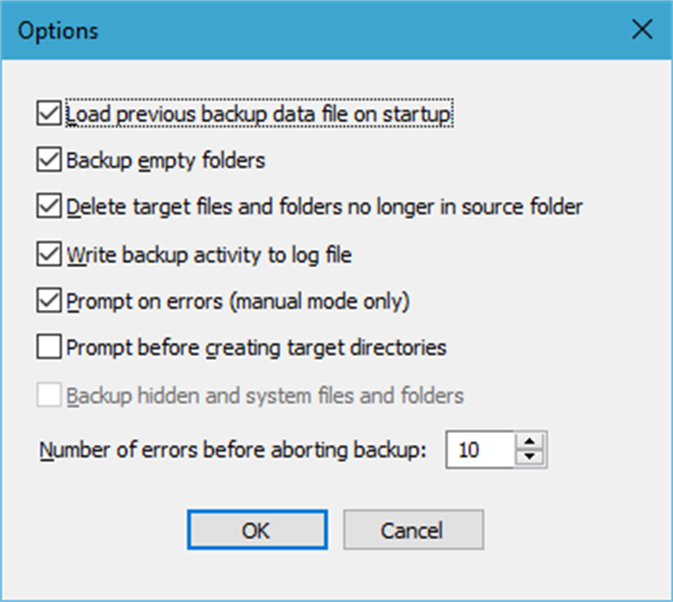Cancel without saving option changes
Image resolution: width=673 pixels, height=602 pixels.
click(x=413, y=529)
